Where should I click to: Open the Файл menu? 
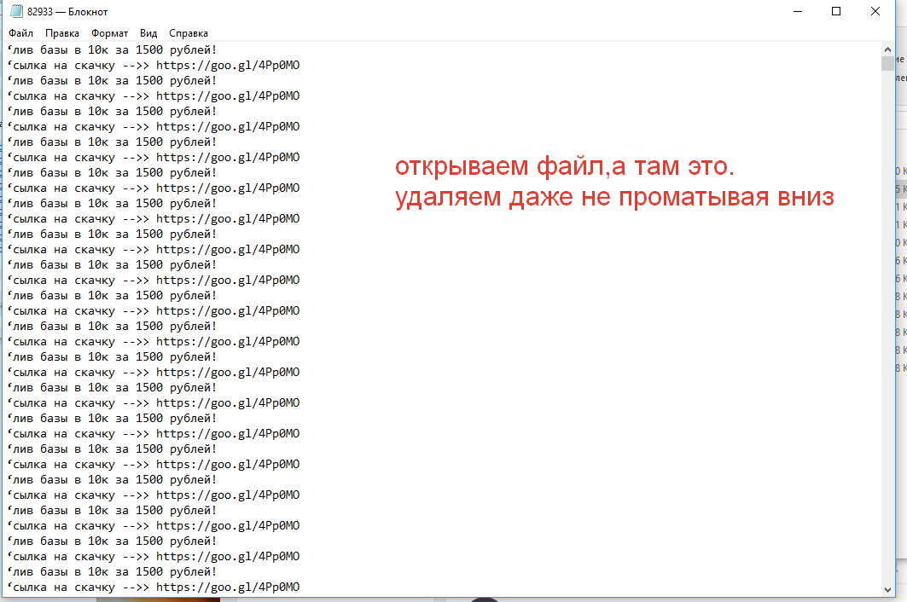[x=21, y=33]
